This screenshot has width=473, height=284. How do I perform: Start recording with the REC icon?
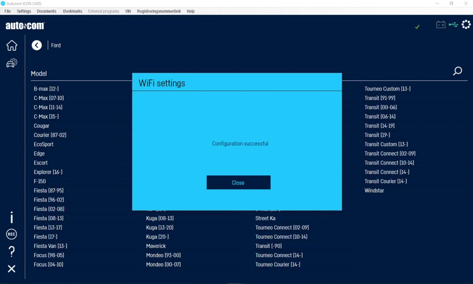(12, 234)
